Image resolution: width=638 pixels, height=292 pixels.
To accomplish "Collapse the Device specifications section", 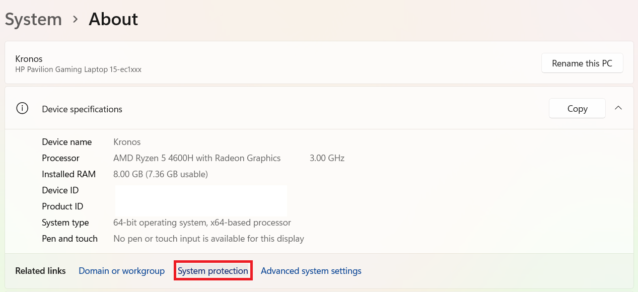I will 618,108.
